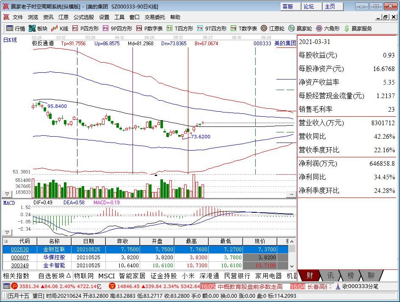Open the 9T四方形 tool

click(212, 28)
